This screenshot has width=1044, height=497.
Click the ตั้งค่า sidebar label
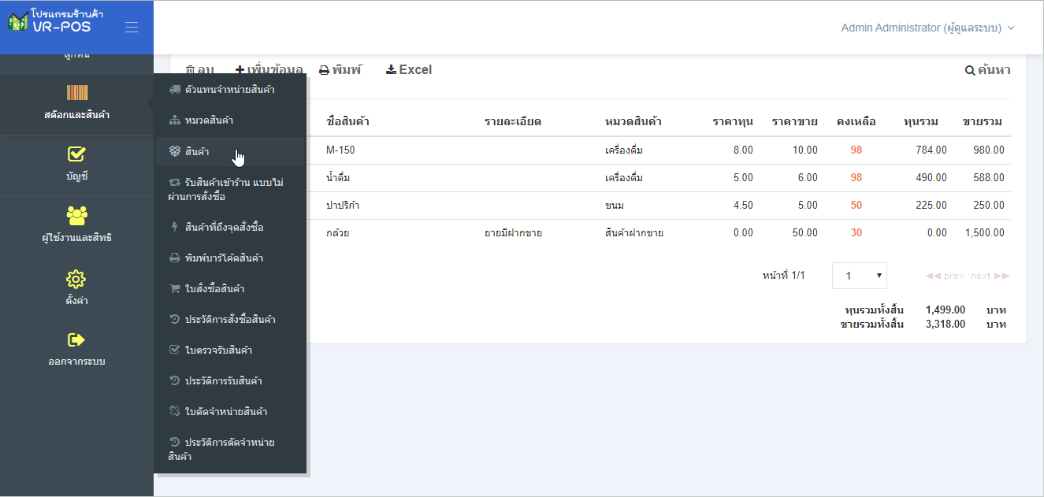[76, 301]
